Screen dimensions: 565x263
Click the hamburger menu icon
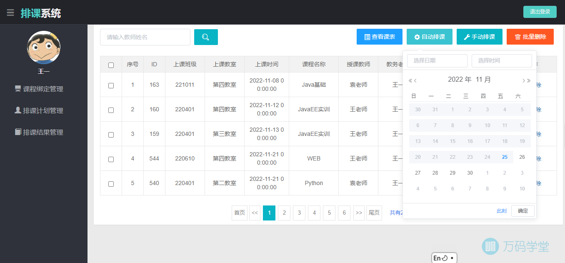tap(10, 13)
